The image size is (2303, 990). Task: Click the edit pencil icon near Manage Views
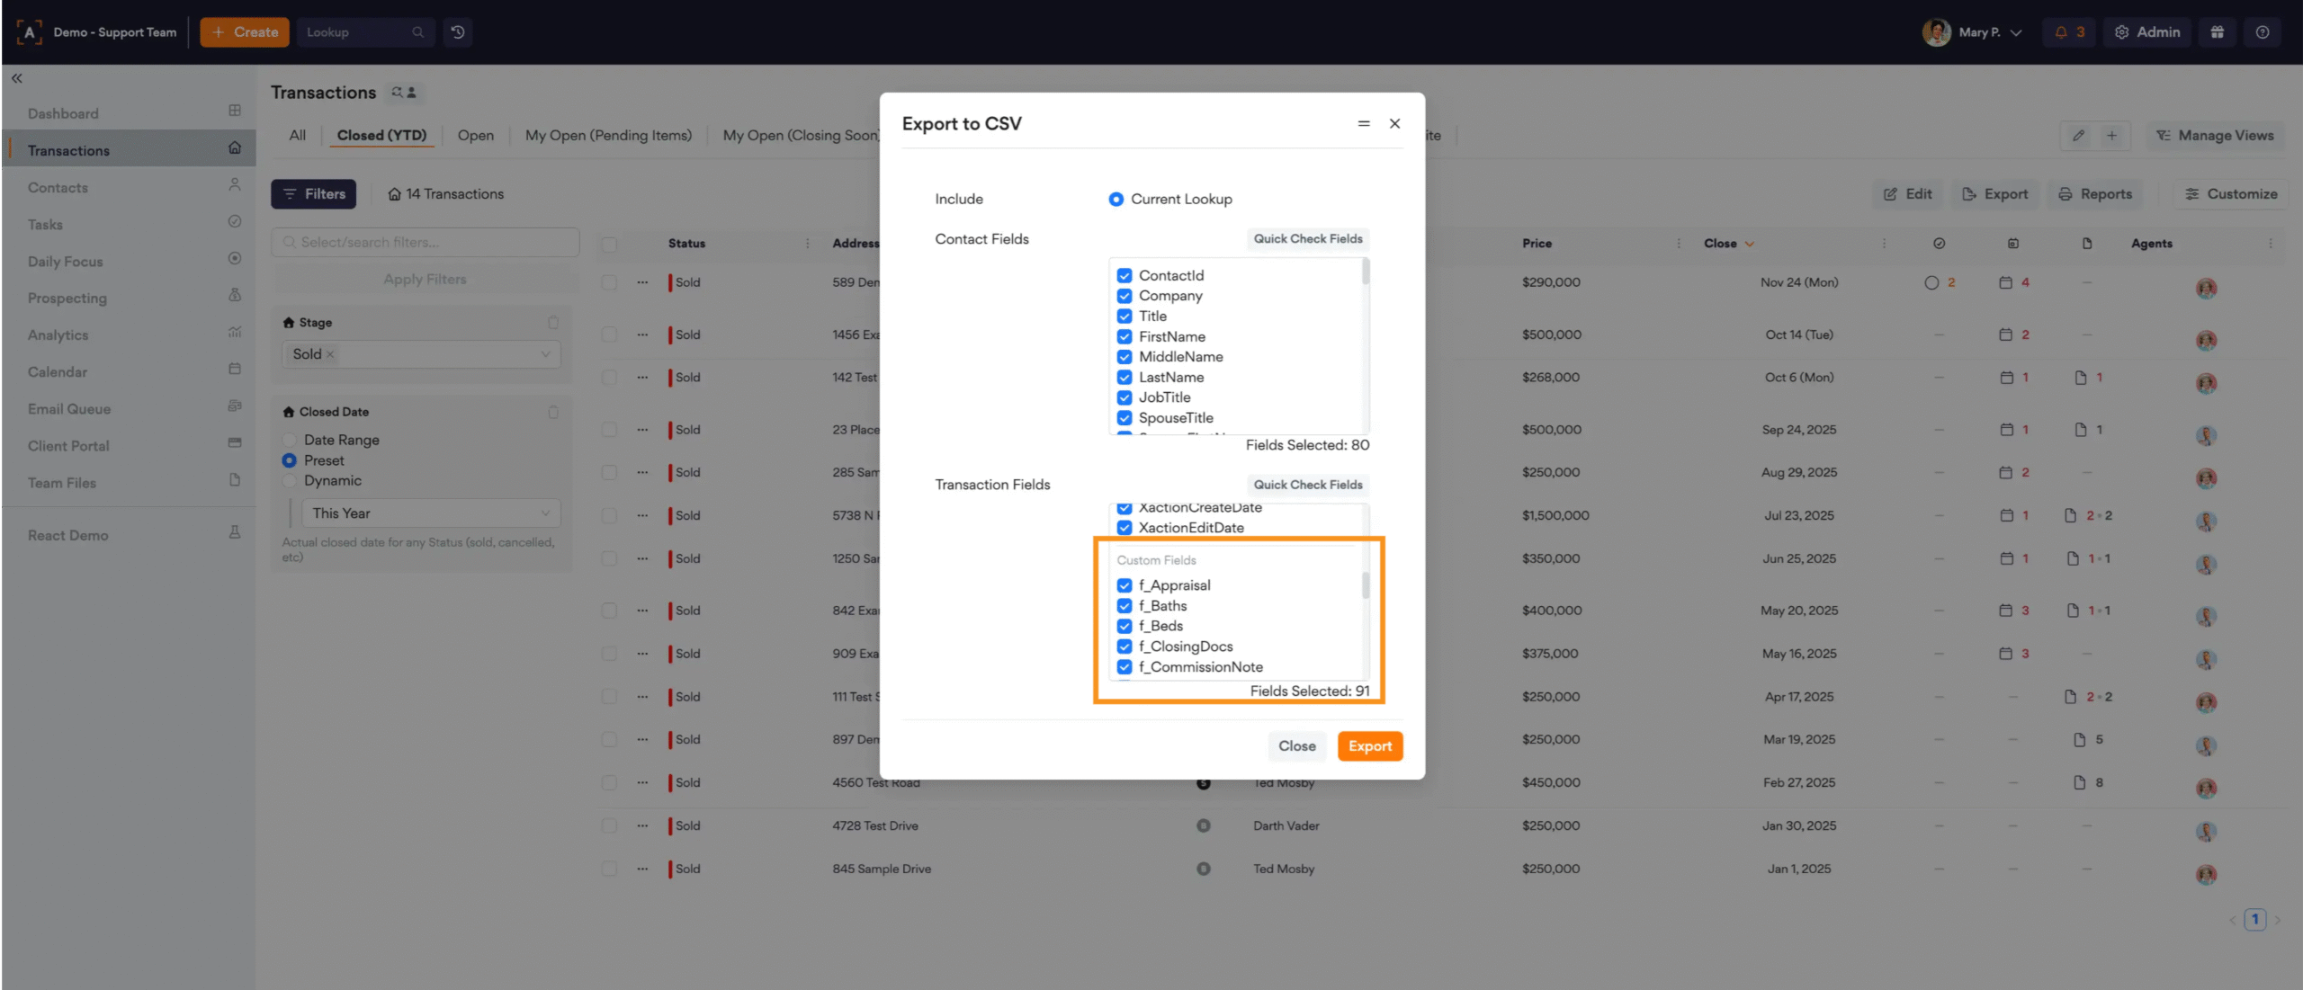tap(2078, 136)
